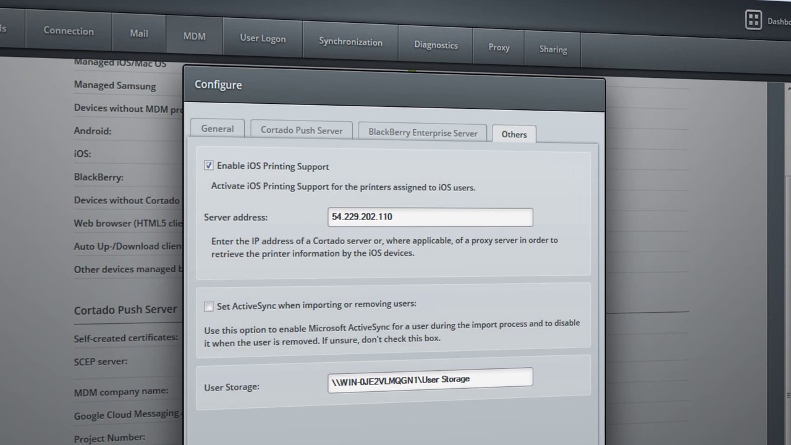Click the Server address input field
The width and height of the screenshot is (791, 445).
click(430, 217)
